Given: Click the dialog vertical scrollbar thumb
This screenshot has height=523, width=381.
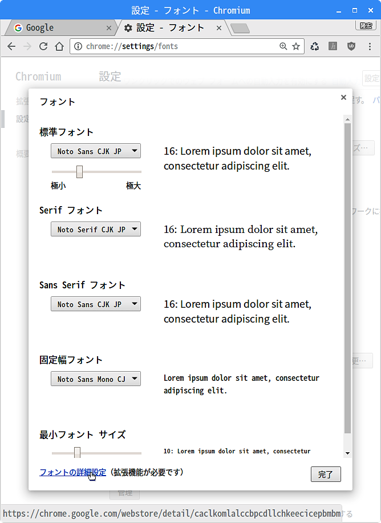Looking at the screenshot, I should click(x=348, y=279).
